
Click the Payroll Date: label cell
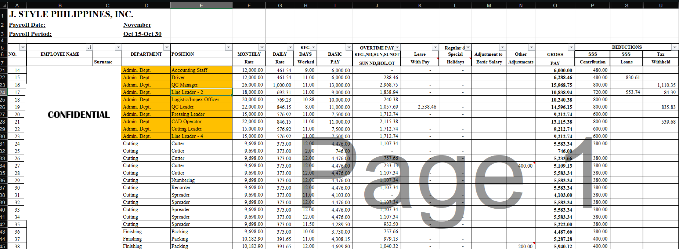tap(27, 25)
